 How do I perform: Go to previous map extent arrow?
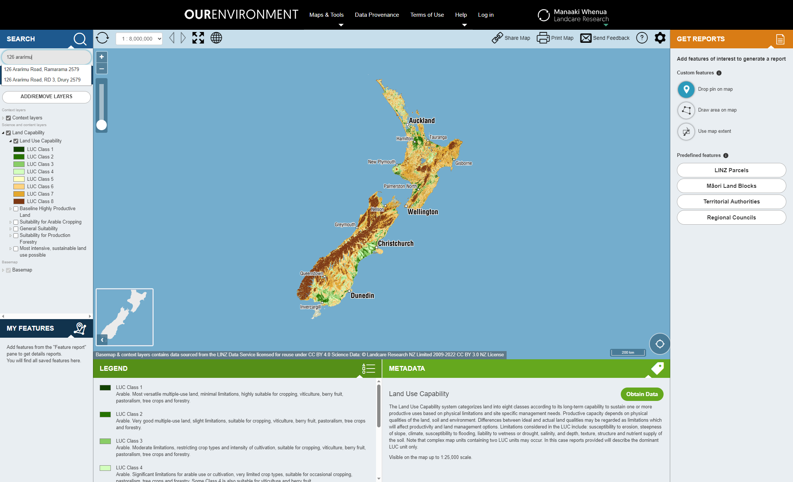point(172,38)
